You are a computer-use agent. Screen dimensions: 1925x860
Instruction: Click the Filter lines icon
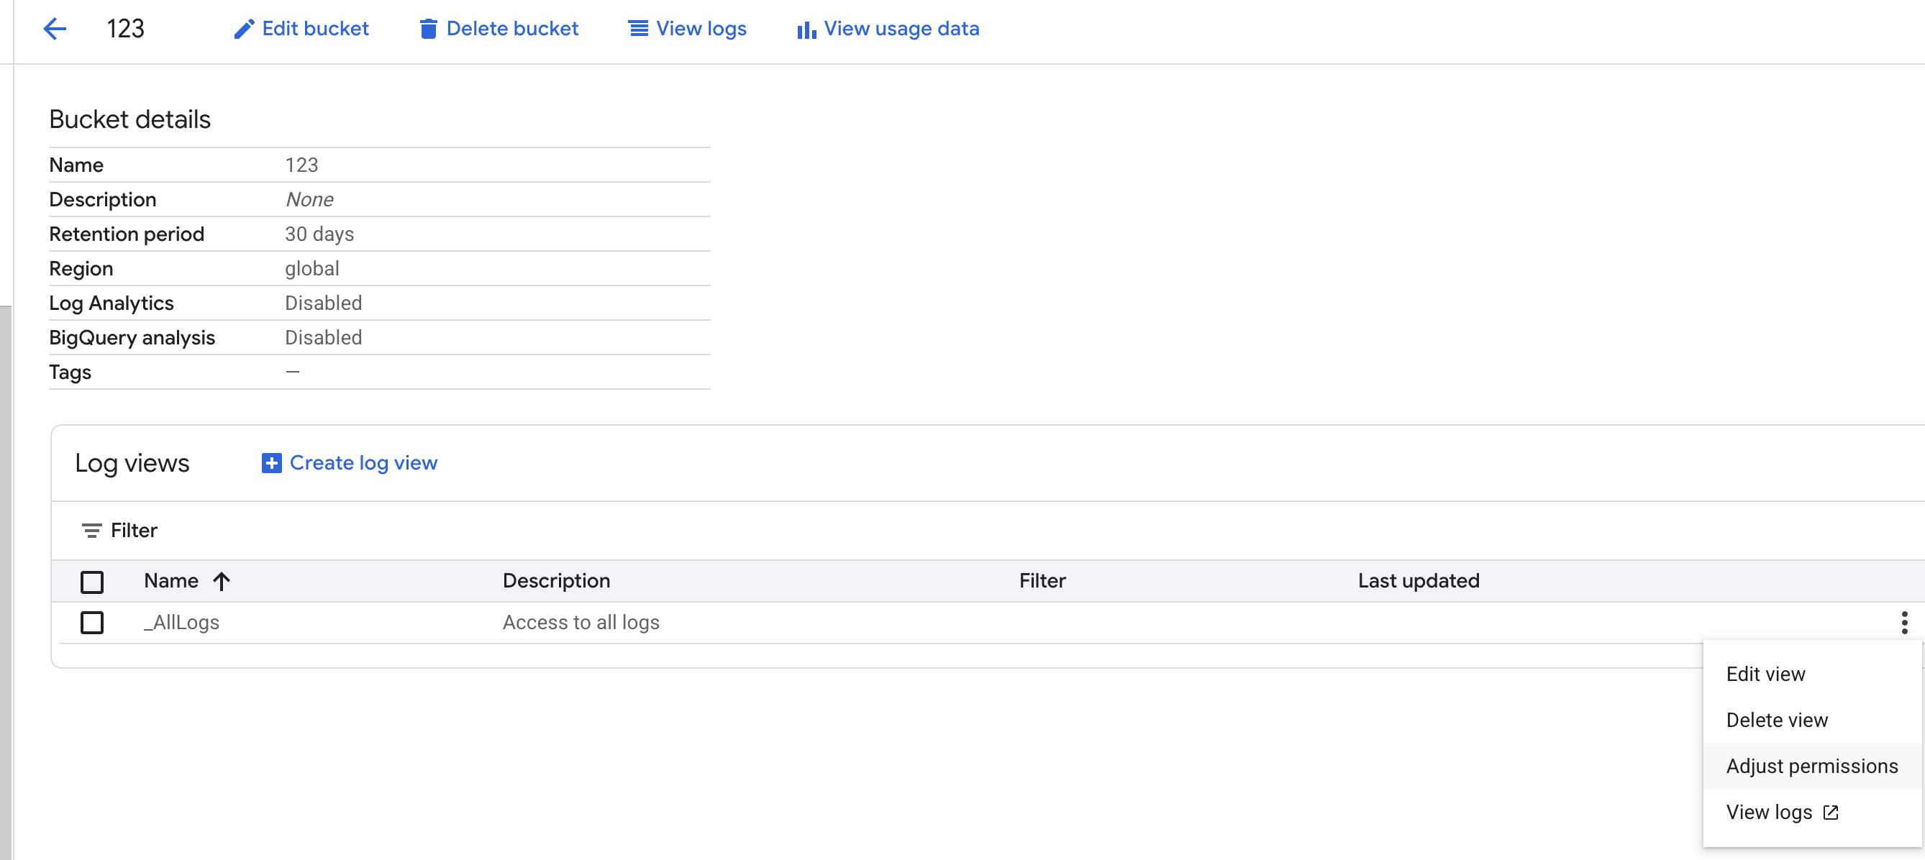coord(91,531)
